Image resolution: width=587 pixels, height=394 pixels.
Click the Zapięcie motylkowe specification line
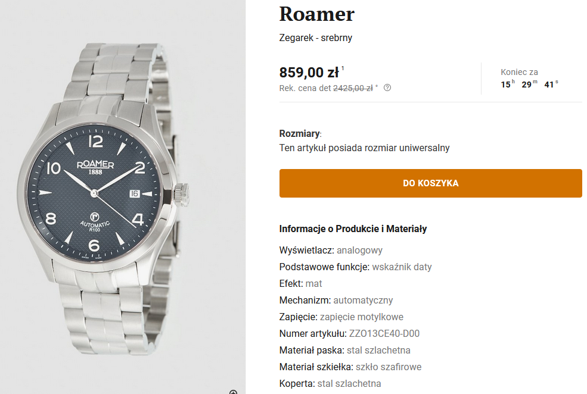tap(341, 317)
